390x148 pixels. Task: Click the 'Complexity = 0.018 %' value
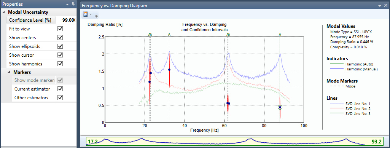coord(349,47)
